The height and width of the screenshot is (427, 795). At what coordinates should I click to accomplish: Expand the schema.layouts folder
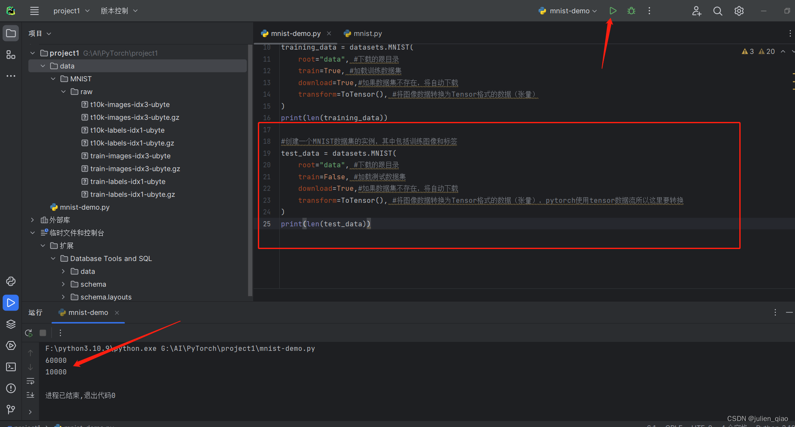click(63, 297)
